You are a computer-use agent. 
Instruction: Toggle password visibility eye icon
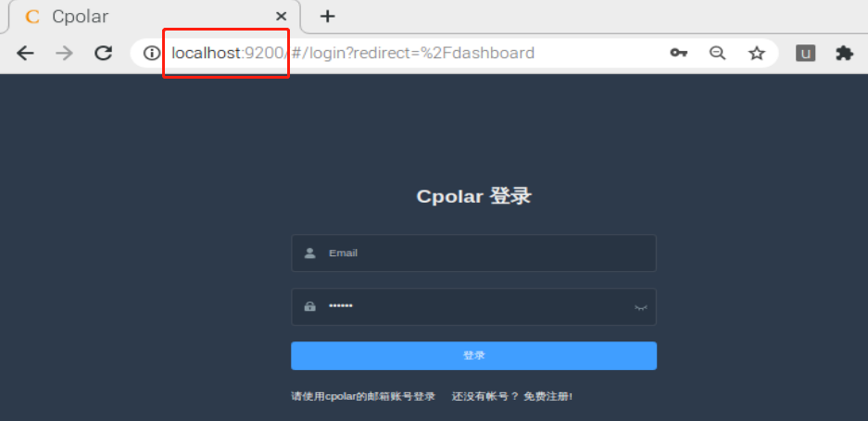point(640,307)
